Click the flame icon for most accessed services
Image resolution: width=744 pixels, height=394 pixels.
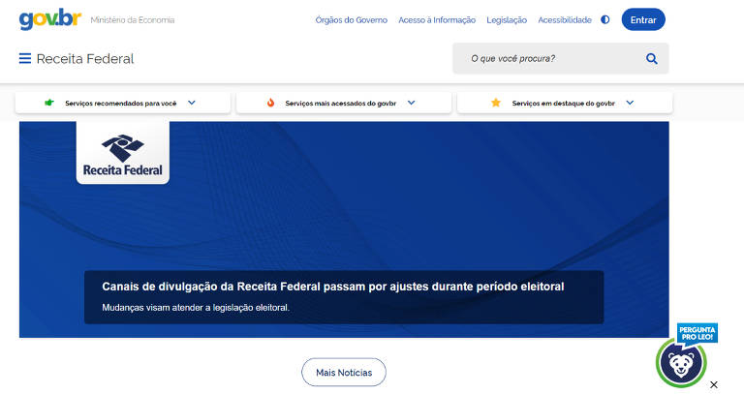click(x=270, y=103)
